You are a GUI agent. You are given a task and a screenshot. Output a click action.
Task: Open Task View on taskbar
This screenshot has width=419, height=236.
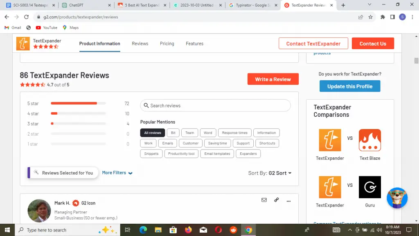tap(128, 230)
